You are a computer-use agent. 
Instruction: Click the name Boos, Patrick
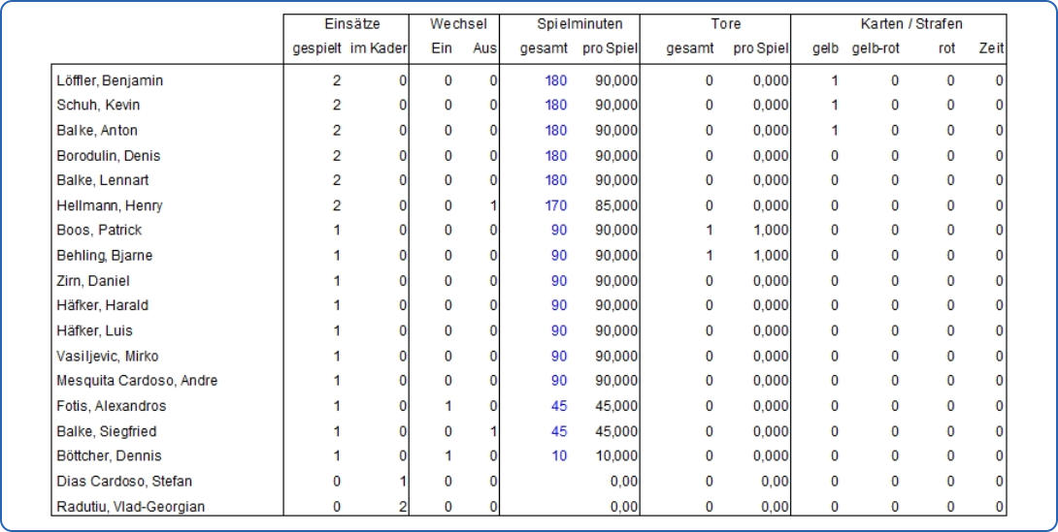(99, 231)
